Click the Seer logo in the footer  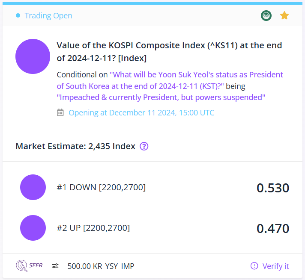click(x=29, y=265)
